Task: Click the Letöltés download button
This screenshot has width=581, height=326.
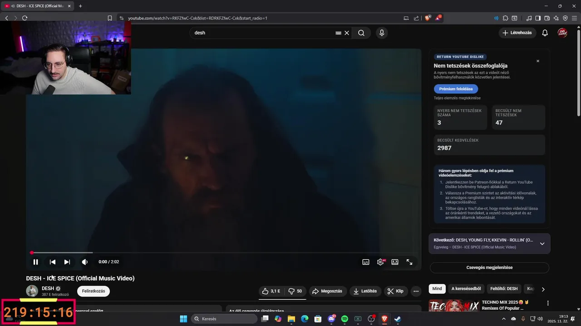Action: pyautogui.click(x=365, y=291)
